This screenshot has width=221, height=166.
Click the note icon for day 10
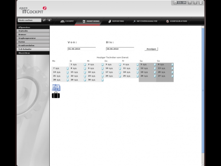120,68
